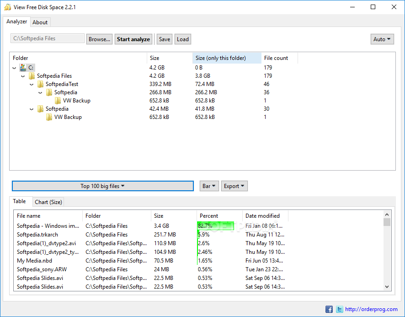
Task: Click the 251.7 MB size cell
Action: pyautogui.click(x=165, y=235)
